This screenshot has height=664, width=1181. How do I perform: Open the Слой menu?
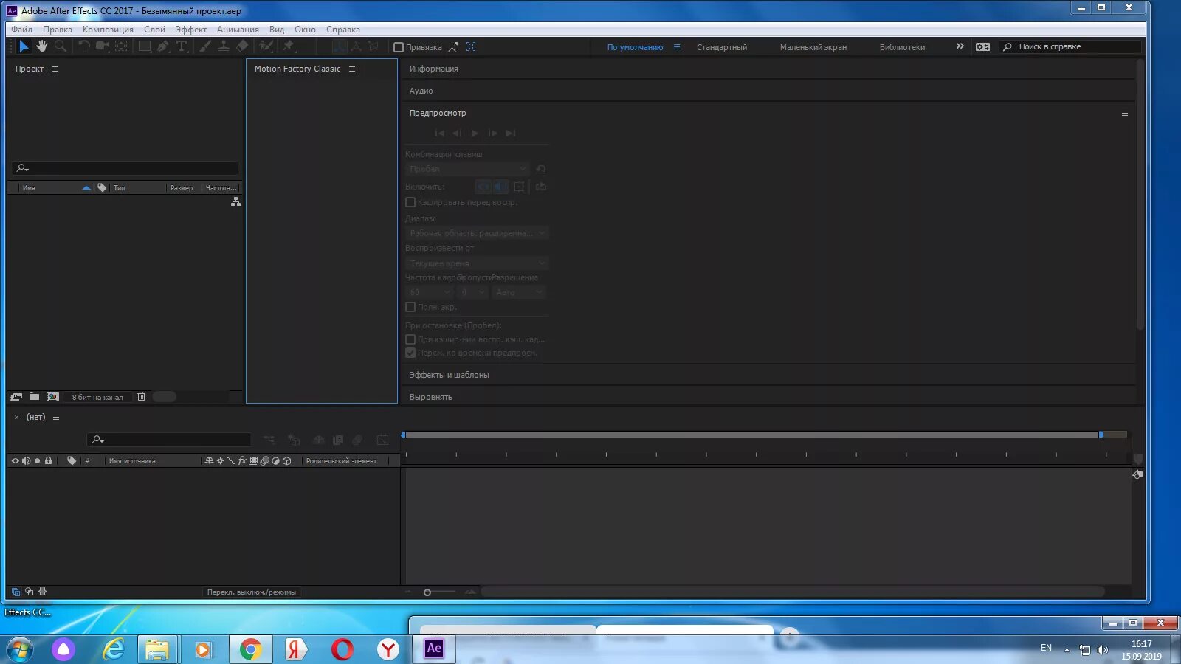(154, 30)
